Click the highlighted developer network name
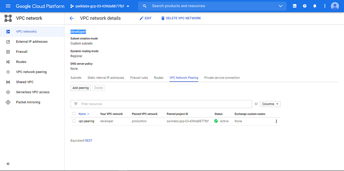 (x=78, y=32)
